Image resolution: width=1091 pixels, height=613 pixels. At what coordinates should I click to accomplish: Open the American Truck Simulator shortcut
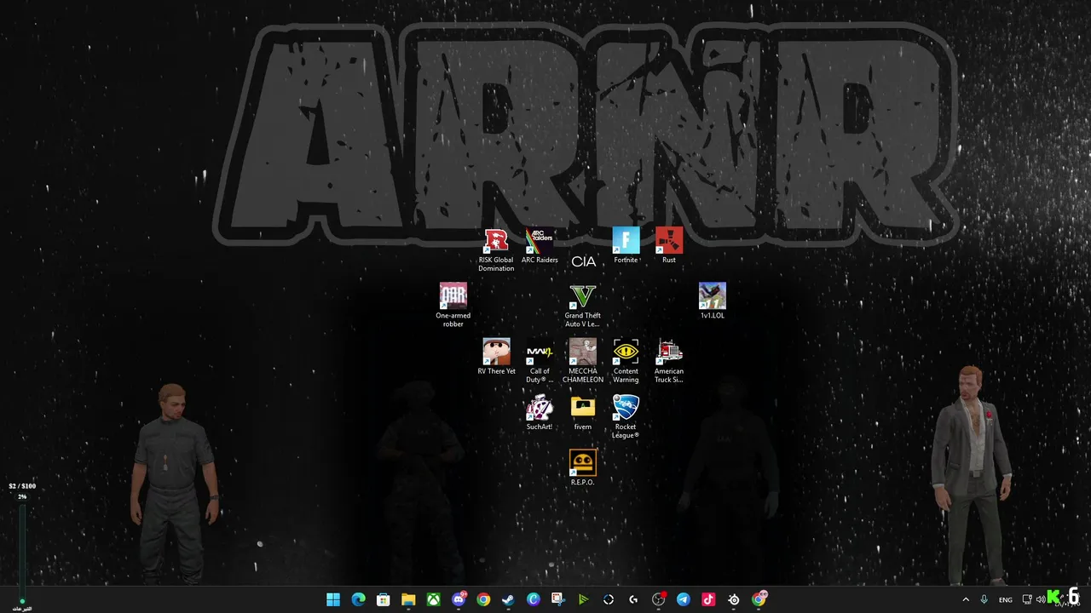pos(669,361)
